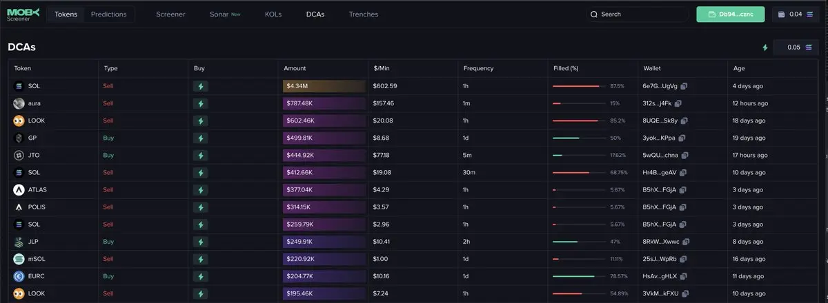Click the quick buy lightning button for JTO

coord(201,155)
